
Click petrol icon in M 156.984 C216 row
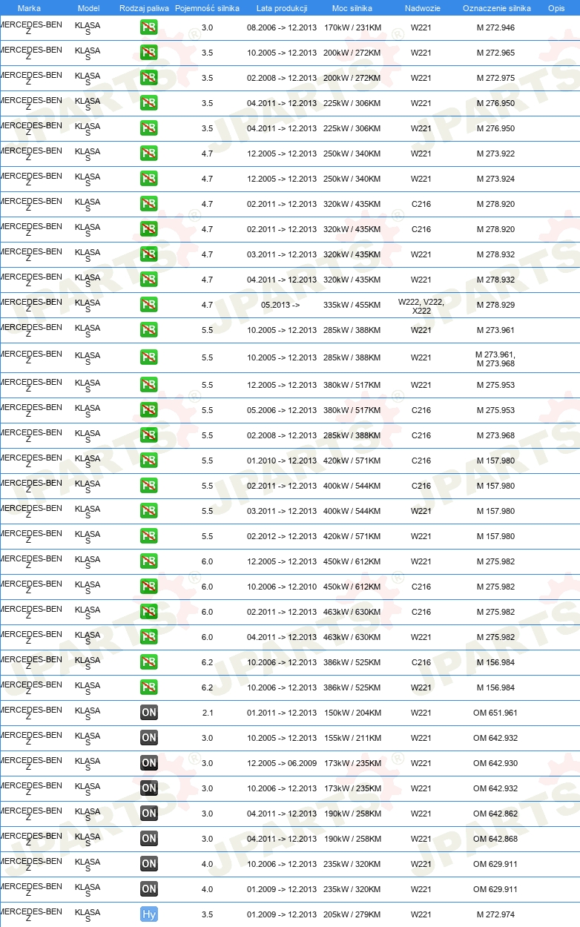pos(148,663)
